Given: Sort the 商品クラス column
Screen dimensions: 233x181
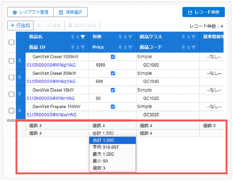Looking at the screenshot, I should pos(189,37).
